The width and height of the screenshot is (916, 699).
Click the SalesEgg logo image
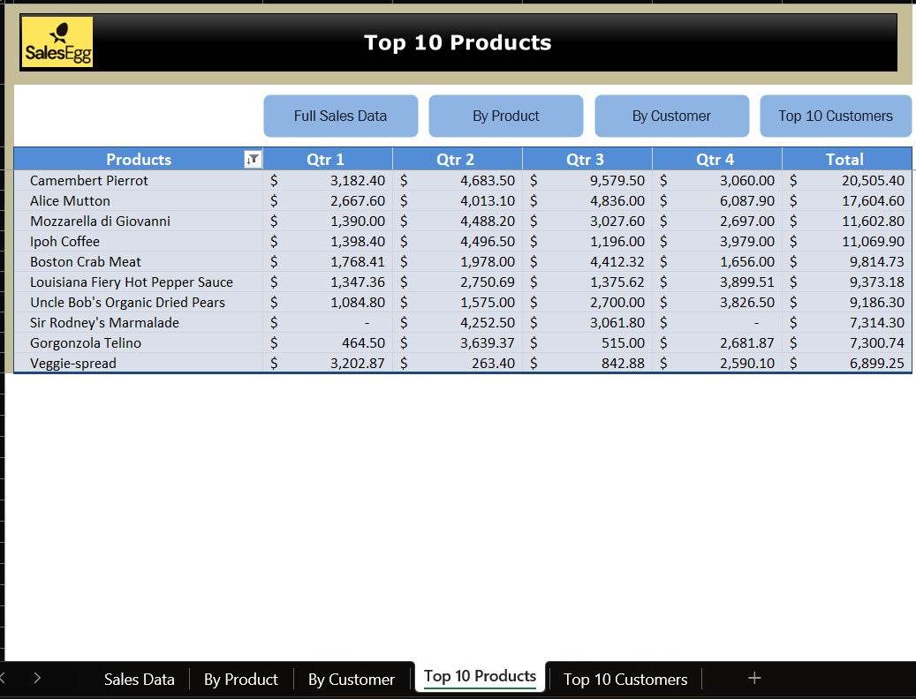57,42
